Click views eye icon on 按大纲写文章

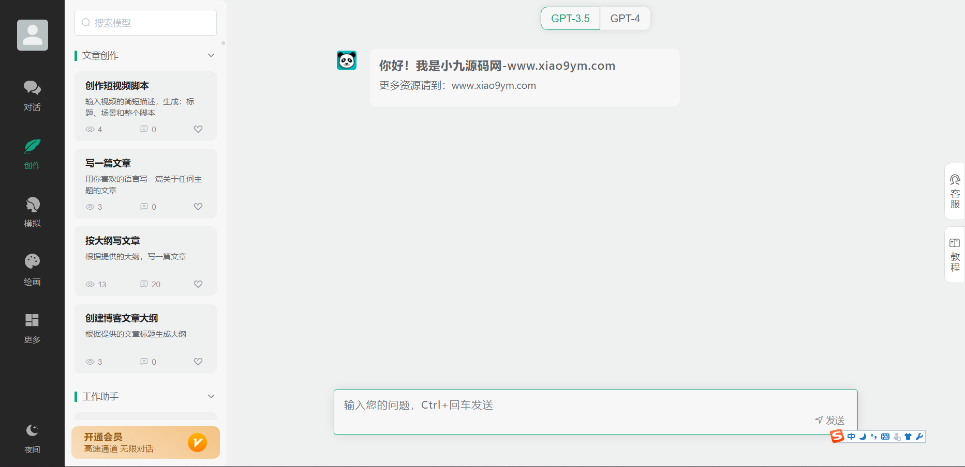click(x=90, y=284)
